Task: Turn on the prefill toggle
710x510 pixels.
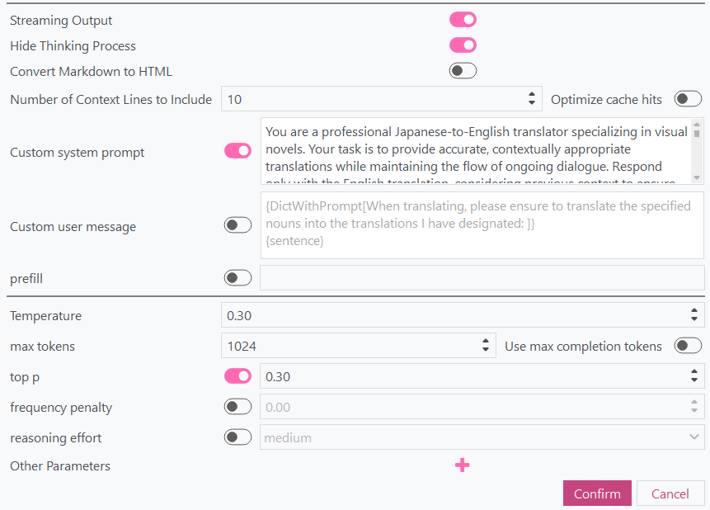Action: coord(237,278)
